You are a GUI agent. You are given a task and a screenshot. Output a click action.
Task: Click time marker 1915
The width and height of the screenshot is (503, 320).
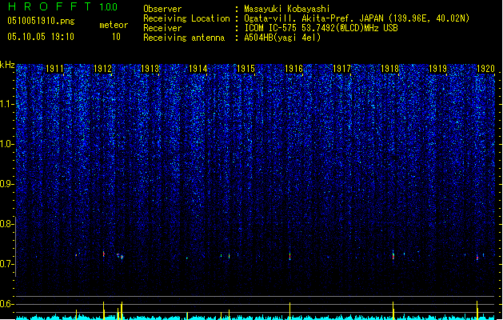(x=246, y=69)
